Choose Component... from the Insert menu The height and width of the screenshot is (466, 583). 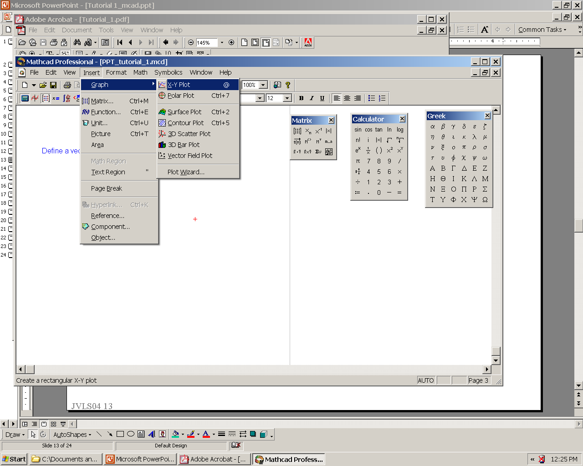click(119, 227)
